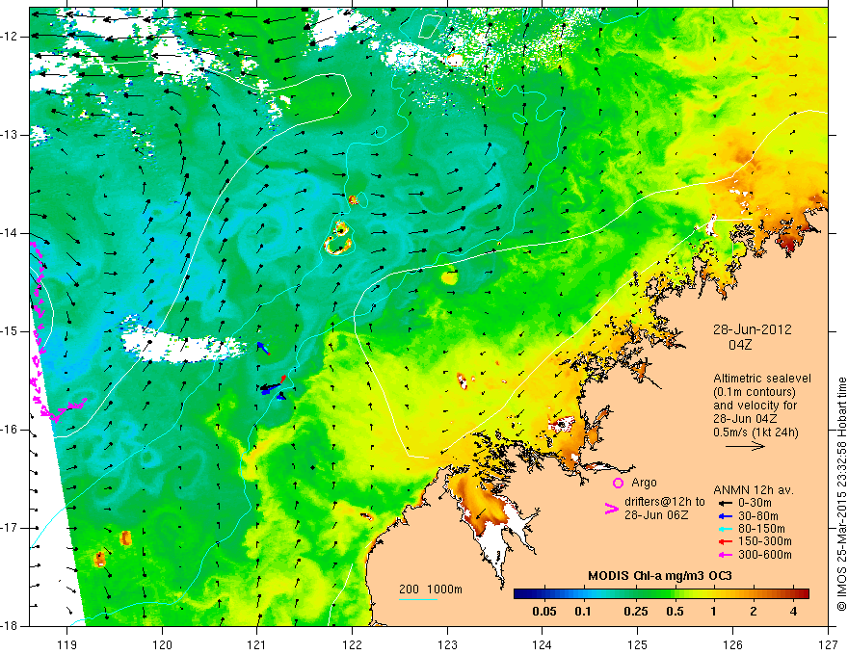Click the 0.5m/s velocity scale arrow
The height and width of the screenshot is (655, 848).
tap(745, 446)
